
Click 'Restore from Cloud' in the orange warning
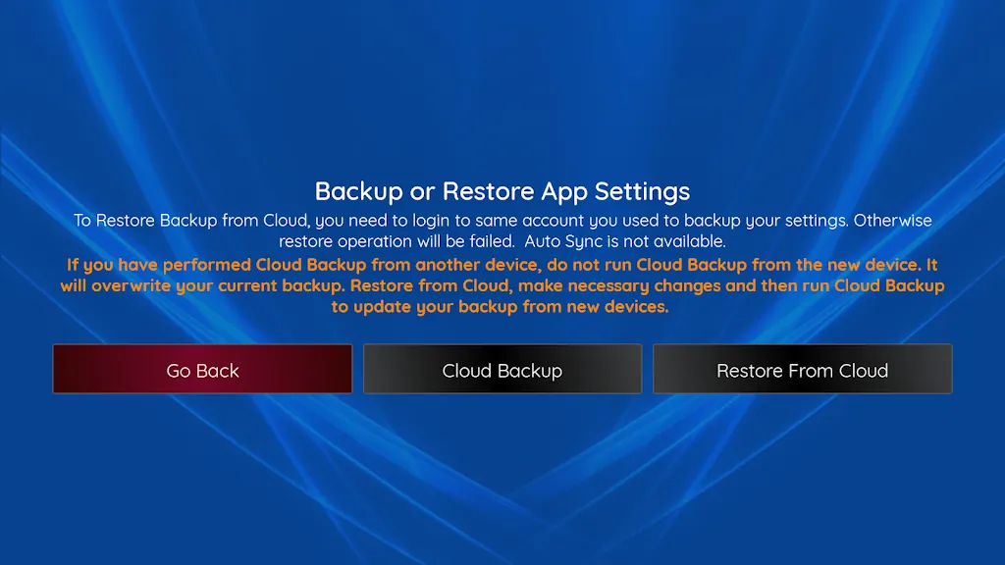pyautogui.click(x=430, y=285)
